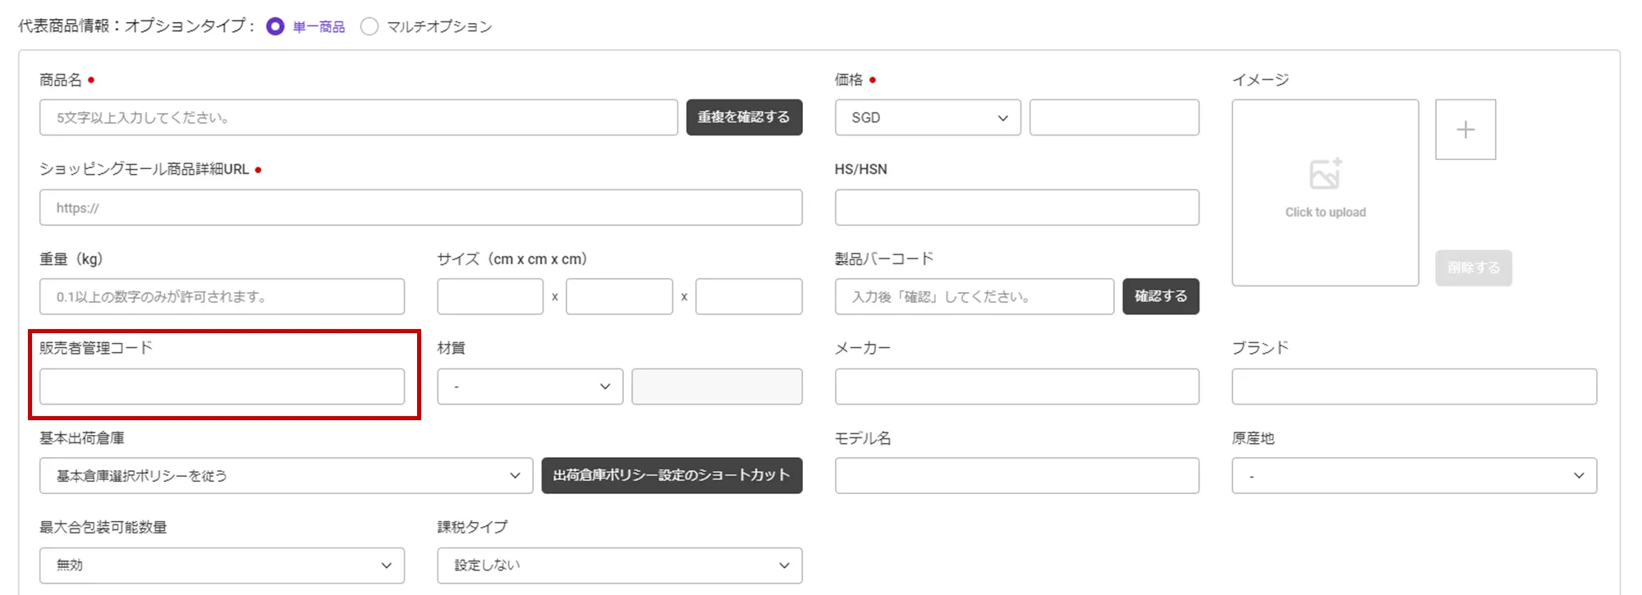Open the 最大合包装可能数量 dropdown
1642x595 pixels.
[x=222, y=565]
